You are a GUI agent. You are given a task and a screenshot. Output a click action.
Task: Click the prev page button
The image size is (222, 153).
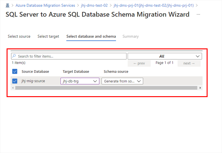point(139,63)
